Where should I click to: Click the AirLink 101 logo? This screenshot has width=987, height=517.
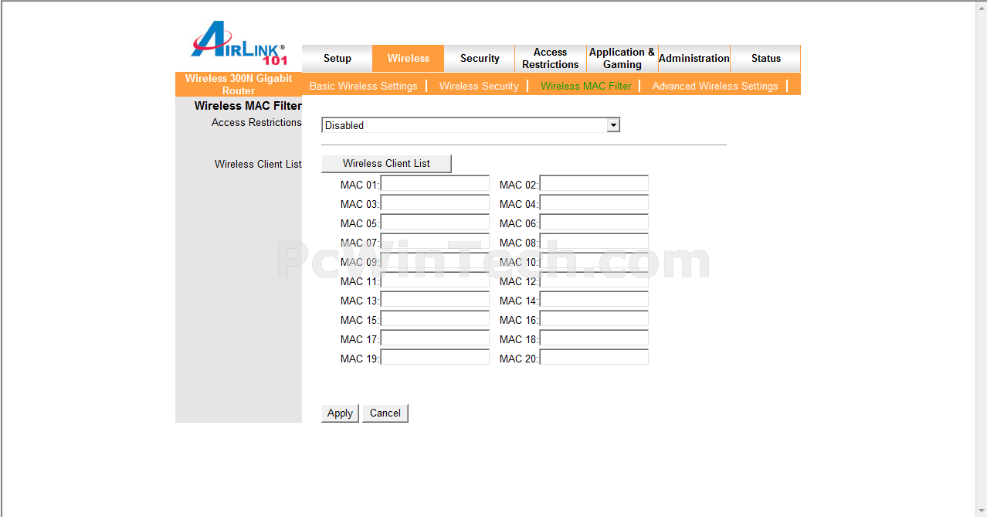pos(239,43)
